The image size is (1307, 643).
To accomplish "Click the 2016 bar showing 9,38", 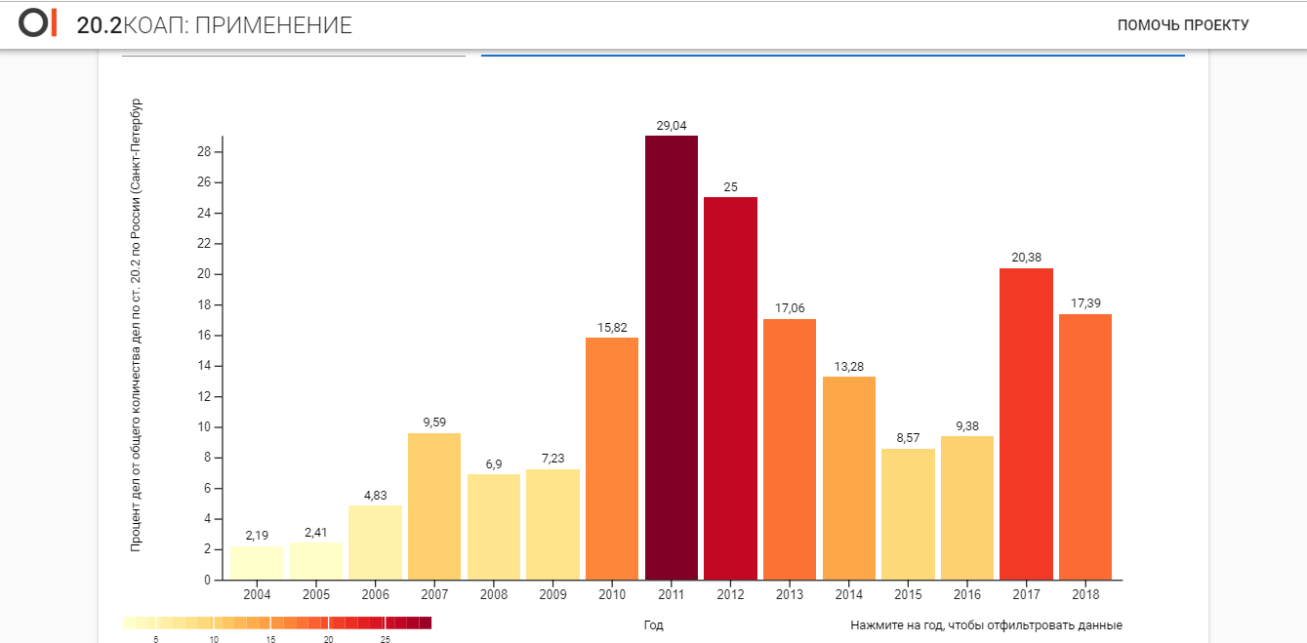I will point(967,507).
